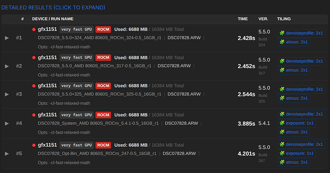Click the red status dot in row #2

coord(33,58)
